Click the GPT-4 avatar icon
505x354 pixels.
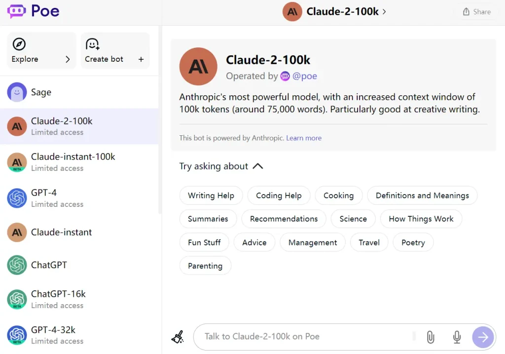[17, 198]
